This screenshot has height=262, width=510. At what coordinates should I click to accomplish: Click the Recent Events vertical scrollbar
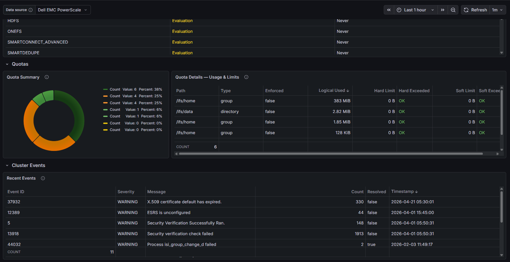tap(501, 207)
